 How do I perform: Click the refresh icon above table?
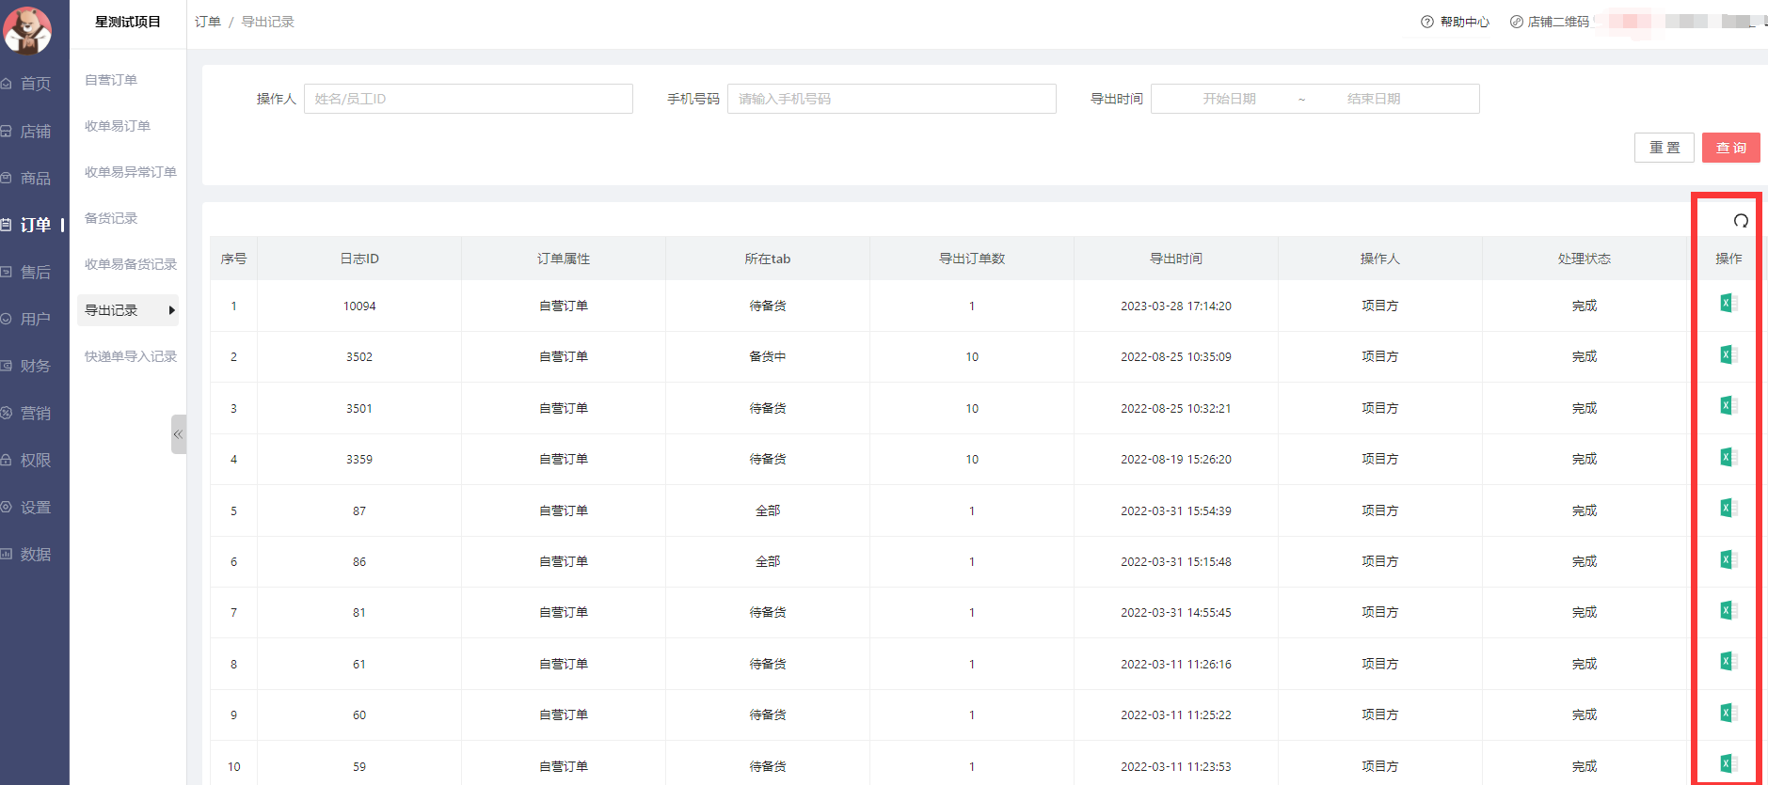pos(1741,221)
